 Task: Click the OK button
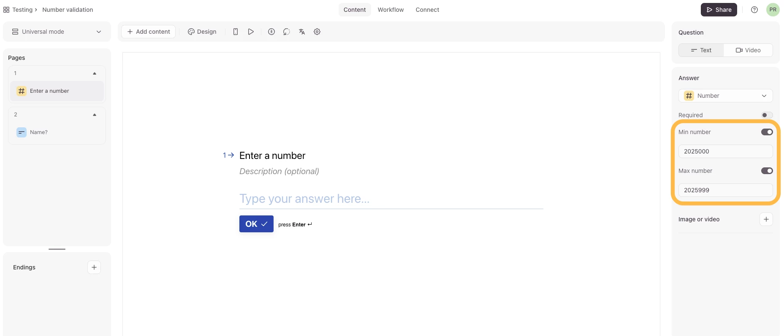click(x=256, y=224)
